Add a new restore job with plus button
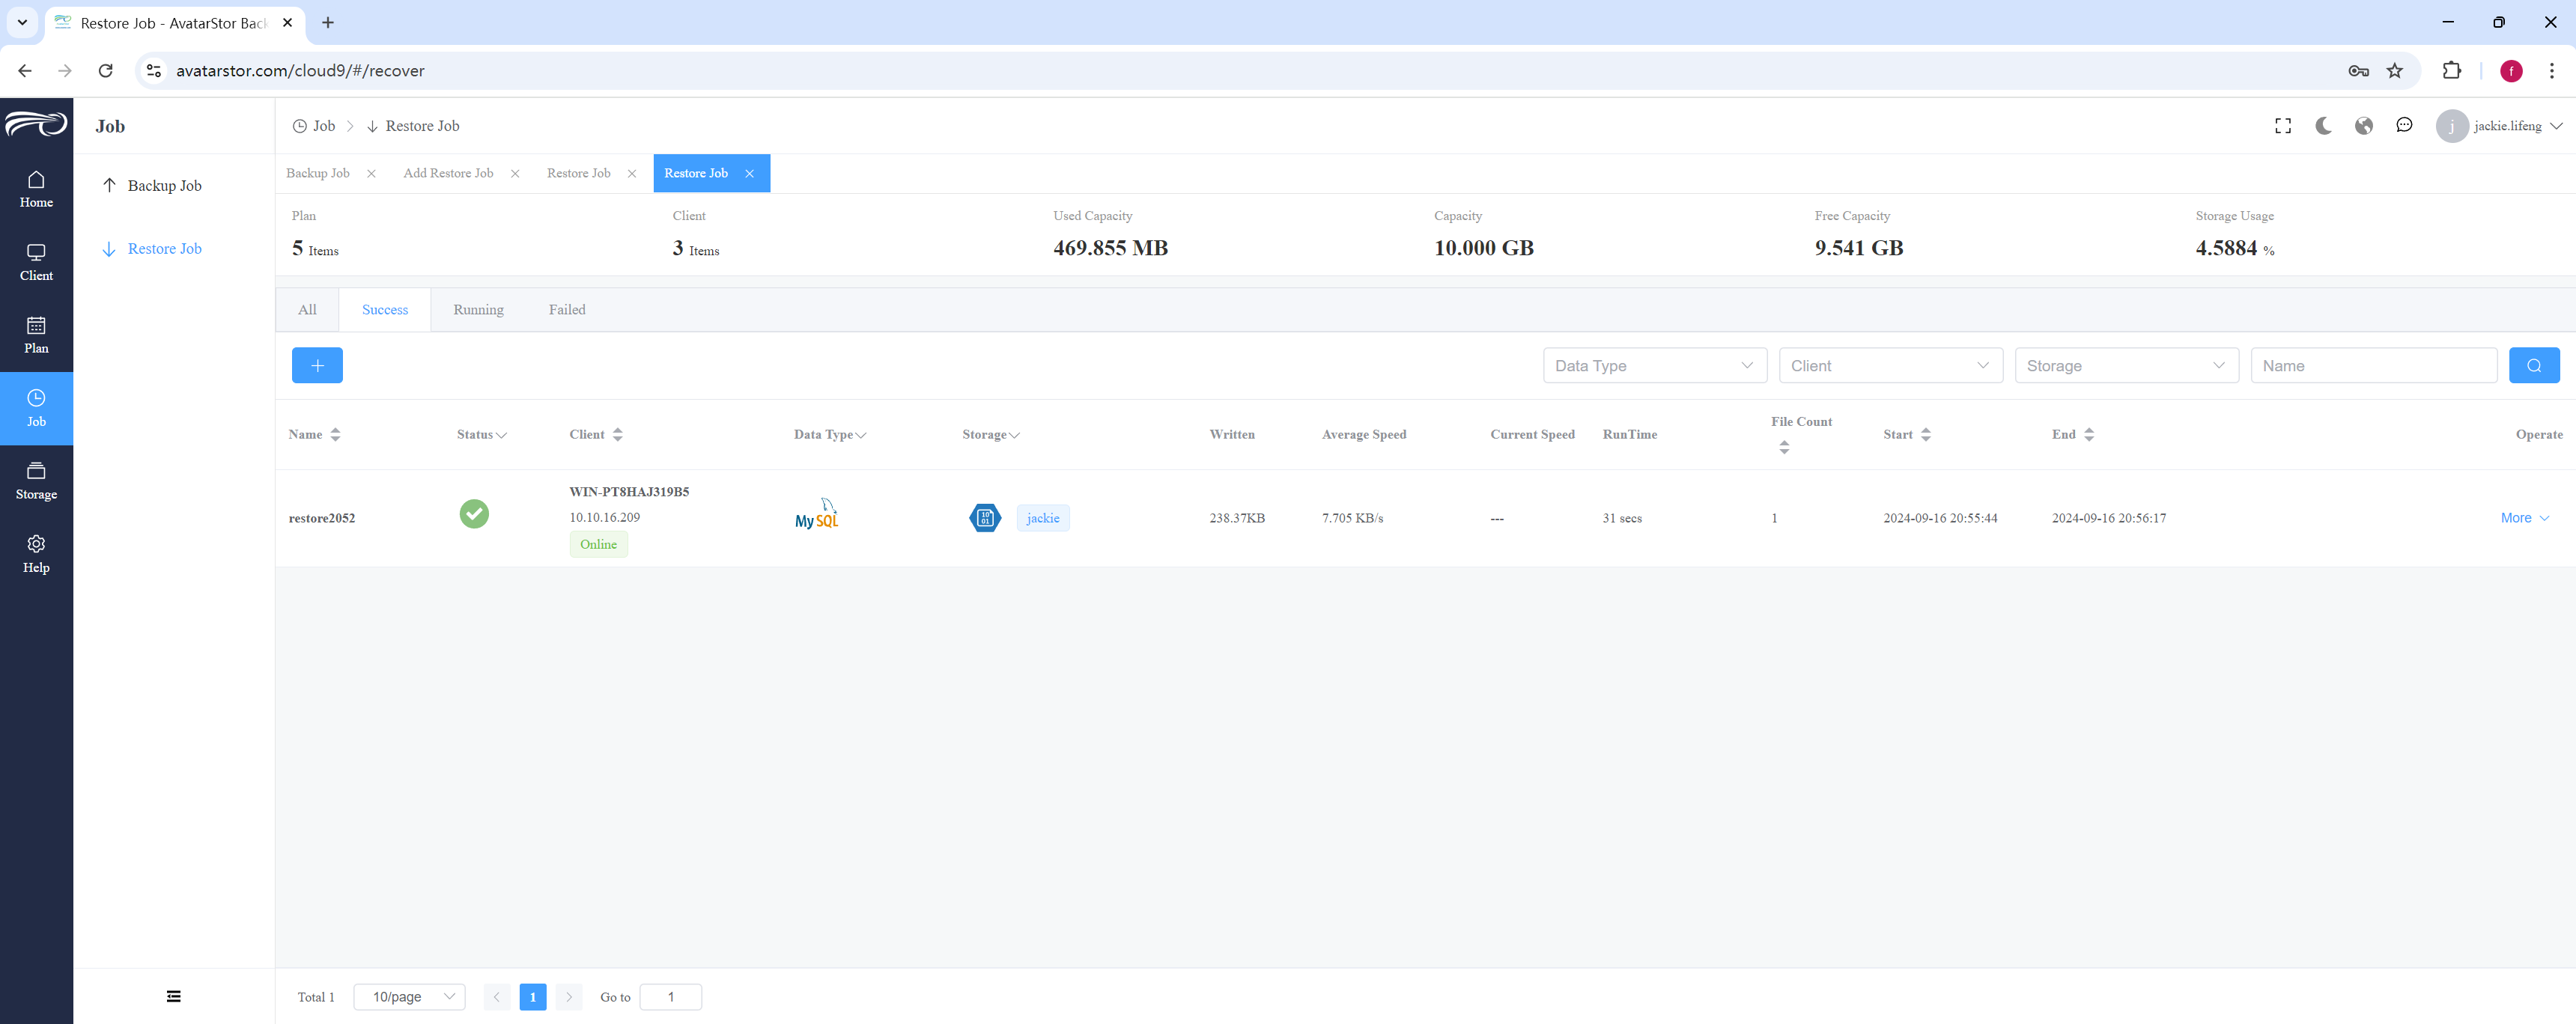This screenshot has height=1024, width=2576. click(x=317, y=365)
